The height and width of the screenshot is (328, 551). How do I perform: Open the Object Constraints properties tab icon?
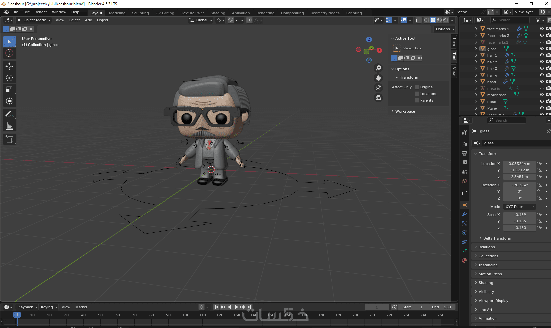[x=464, y=242]
